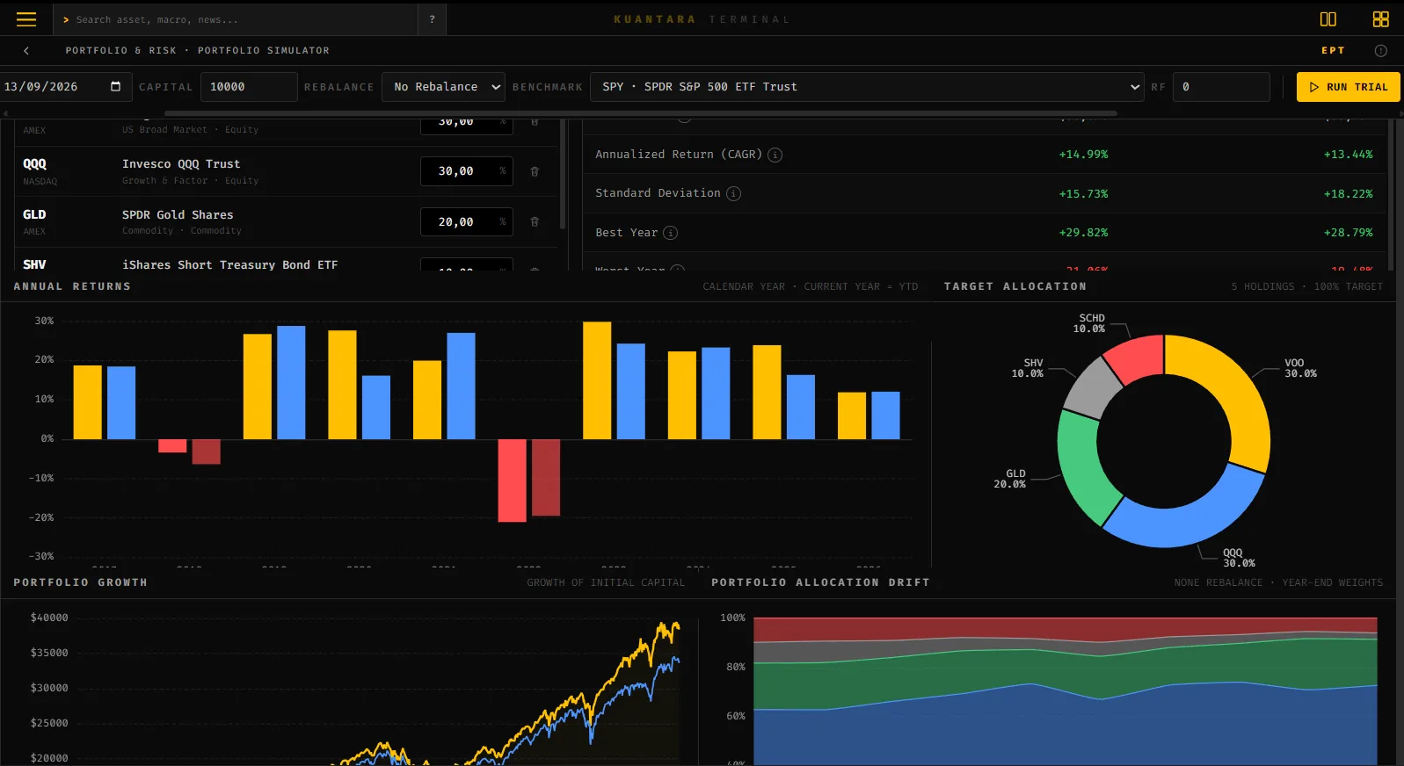Viewport: 1404px width, 766px height.
Task: Click 'CALENDAR YEAR · CURRENT YEAR = YTD' caption
Action: (811, 286)
